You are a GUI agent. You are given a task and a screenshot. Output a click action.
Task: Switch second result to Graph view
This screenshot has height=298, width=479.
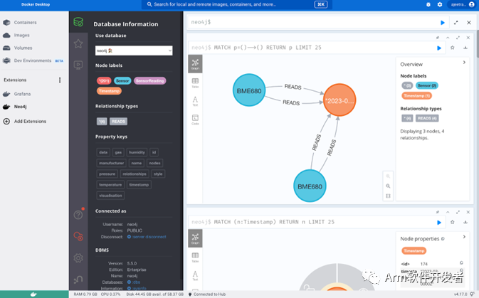(195, 238)
